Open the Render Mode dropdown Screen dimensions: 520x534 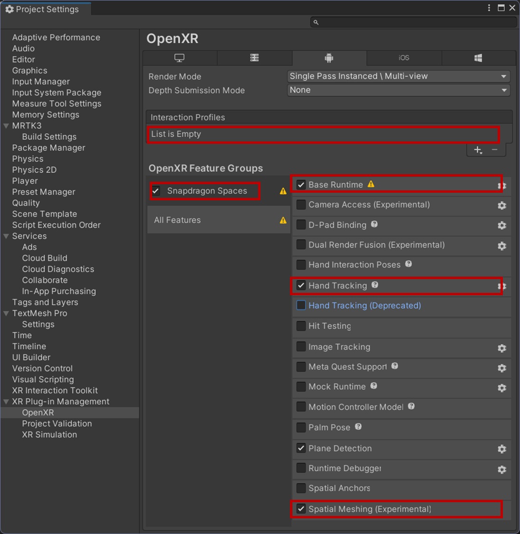[x=398, y=76]
